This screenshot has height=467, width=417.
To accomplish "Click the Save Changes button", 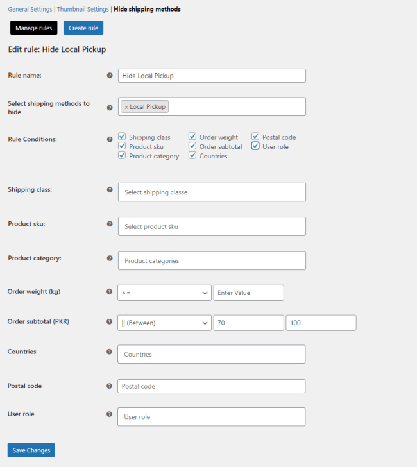I will point(31,450).
